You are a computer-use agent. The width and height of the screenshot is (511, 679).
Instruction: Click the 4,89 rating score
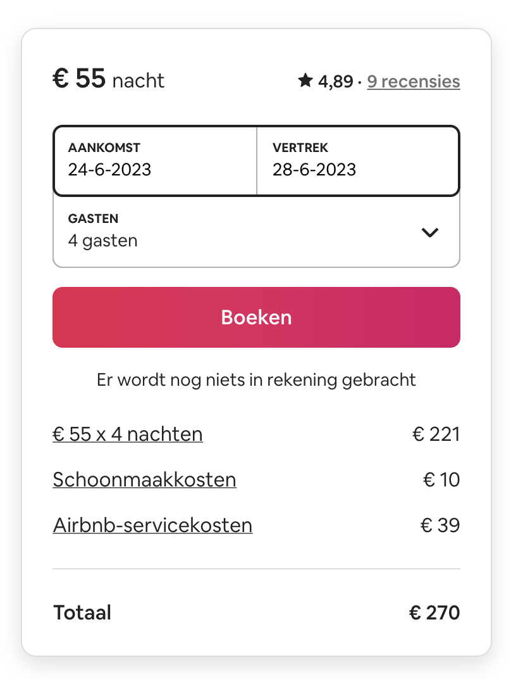click(x=335, y=82)
